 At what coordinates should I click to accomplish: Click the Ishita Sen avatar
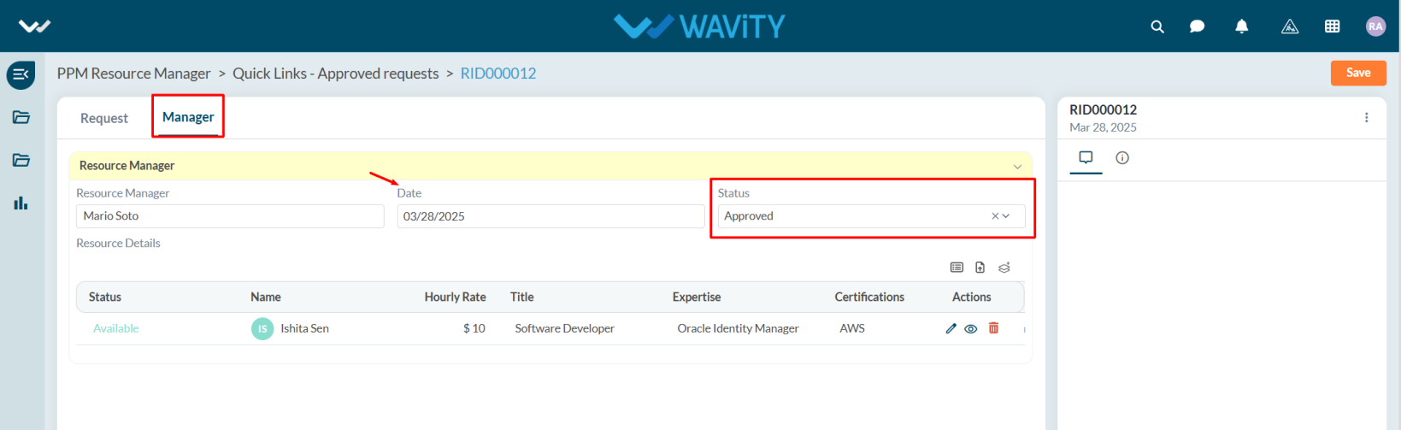point(262,328)
